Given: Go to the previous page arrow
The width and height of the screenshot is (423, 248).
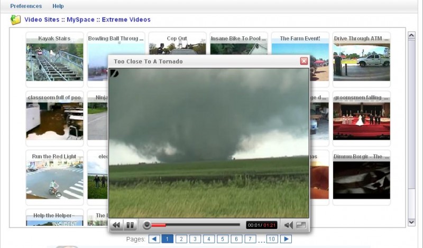Looking at the screenshot, I should pyautogui.click(x=154, y=239).
